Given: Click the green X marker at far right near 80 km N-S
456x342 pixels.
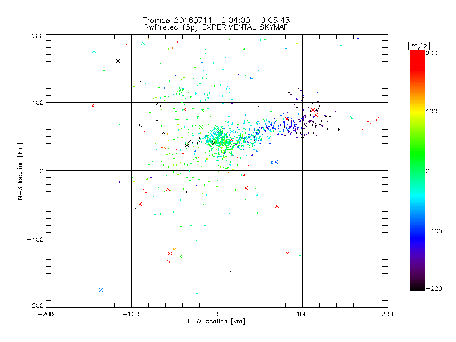Looking at the screenshot, I should (352, 118).
